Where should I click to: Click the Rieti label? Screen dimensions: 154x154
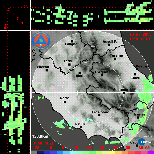[x=79, y=76]
